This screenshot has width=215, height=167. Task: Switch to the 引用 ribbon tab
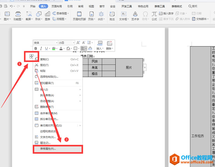pyautogui.click(x=70, y=6)
